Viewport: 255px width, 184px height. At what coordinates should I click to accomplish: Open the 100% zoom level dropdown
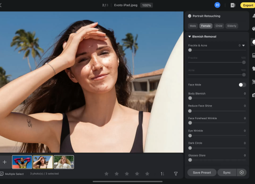point(146,5)
